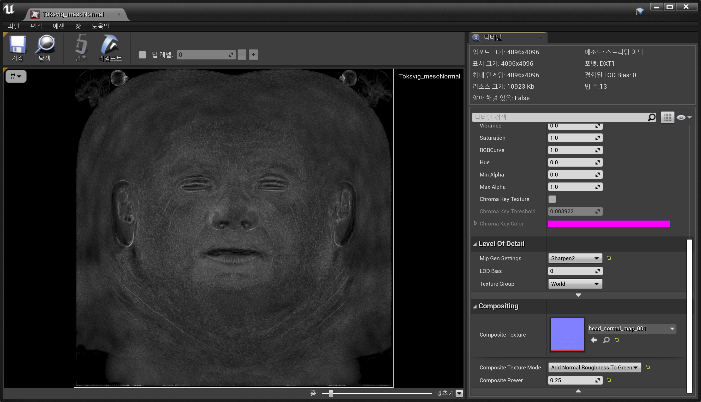The image size is (701, 402).
Task: Open the Texture Group World dropdown
Action: coord(575,284)
